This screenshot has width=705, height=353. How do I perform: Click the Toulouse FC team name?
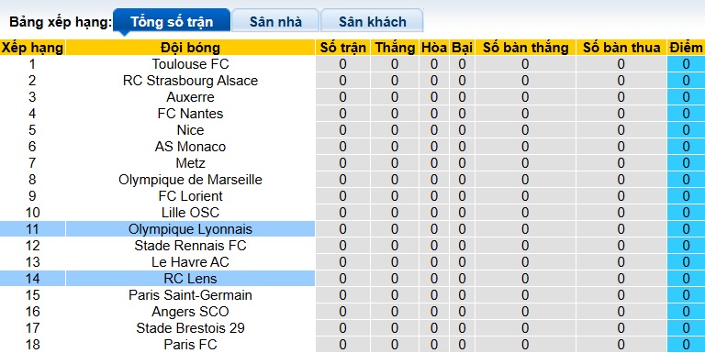190,64
